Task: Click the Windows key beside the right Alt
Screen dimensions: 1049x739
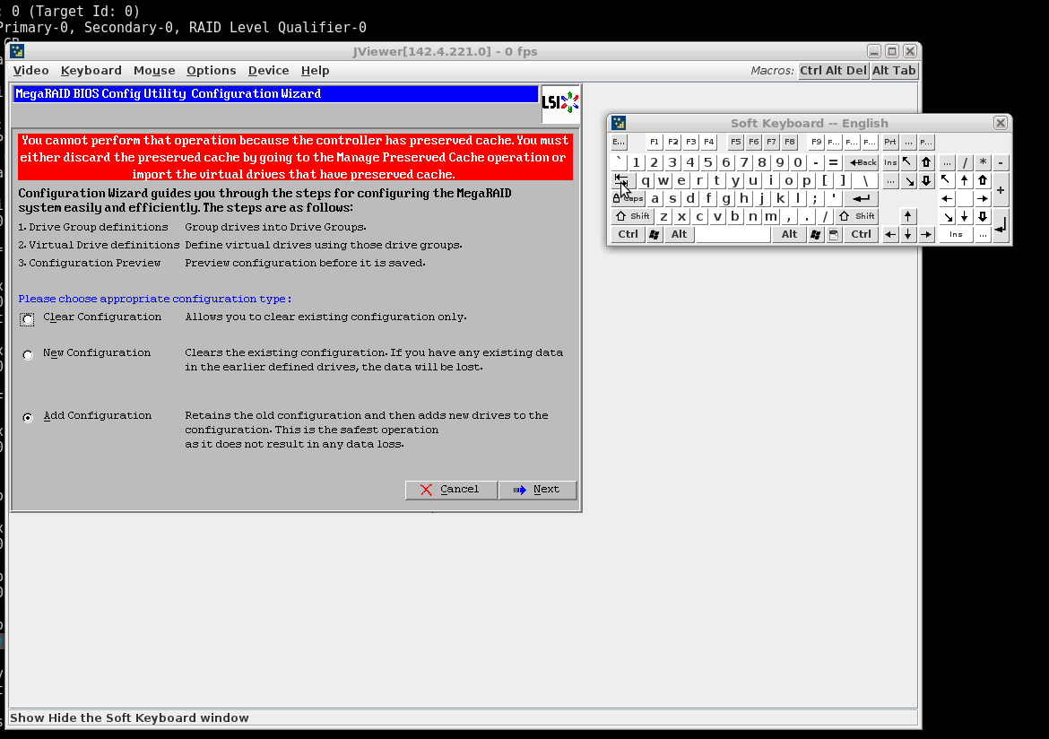Action: point(816,234)
